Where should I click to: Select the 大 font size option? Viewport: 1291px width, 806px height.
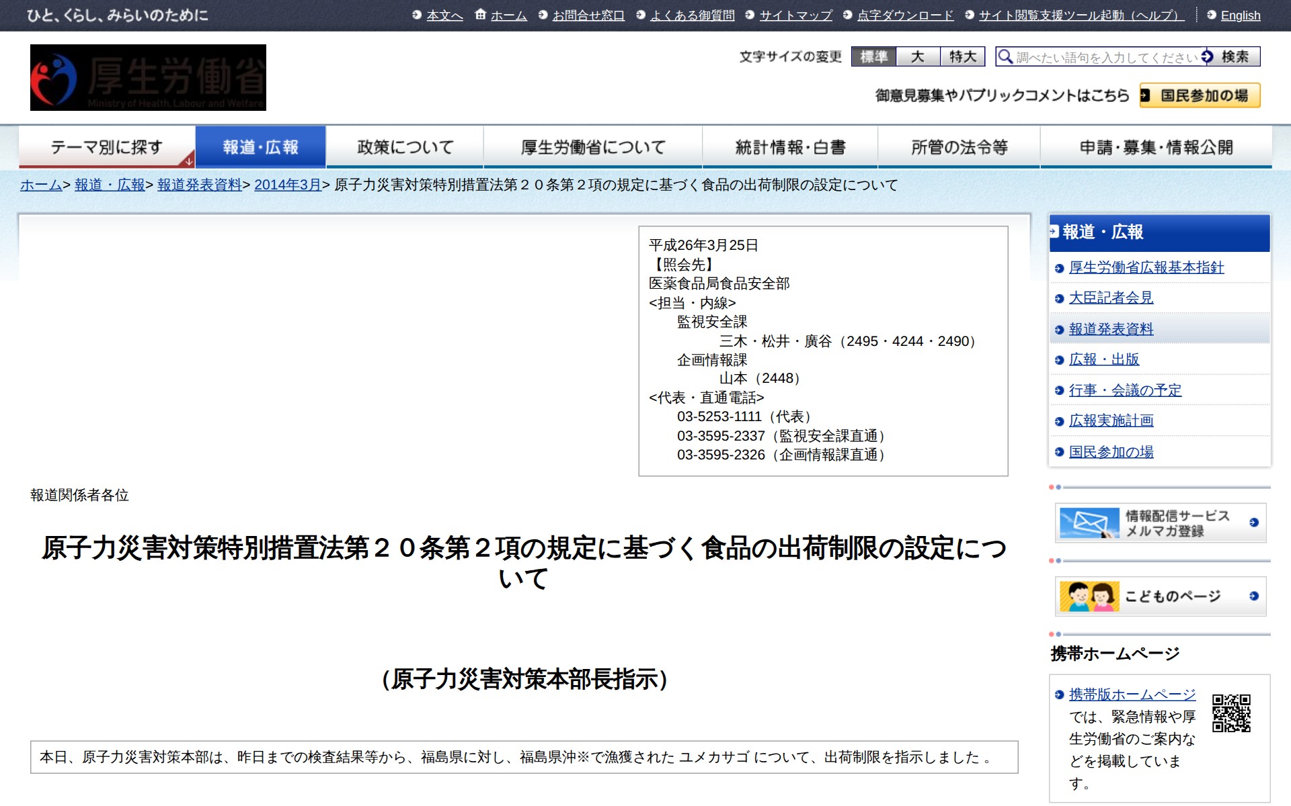point(919,57)
